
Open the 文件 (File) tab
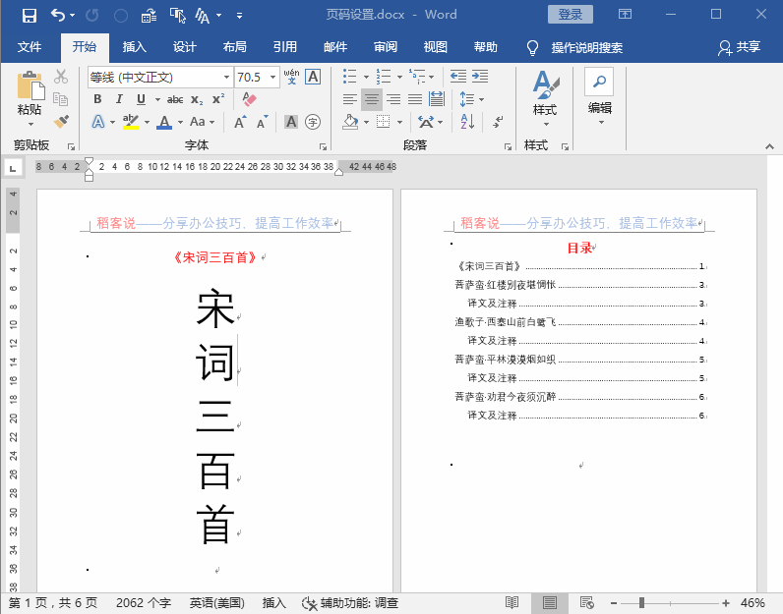click(x=30, y=47)
